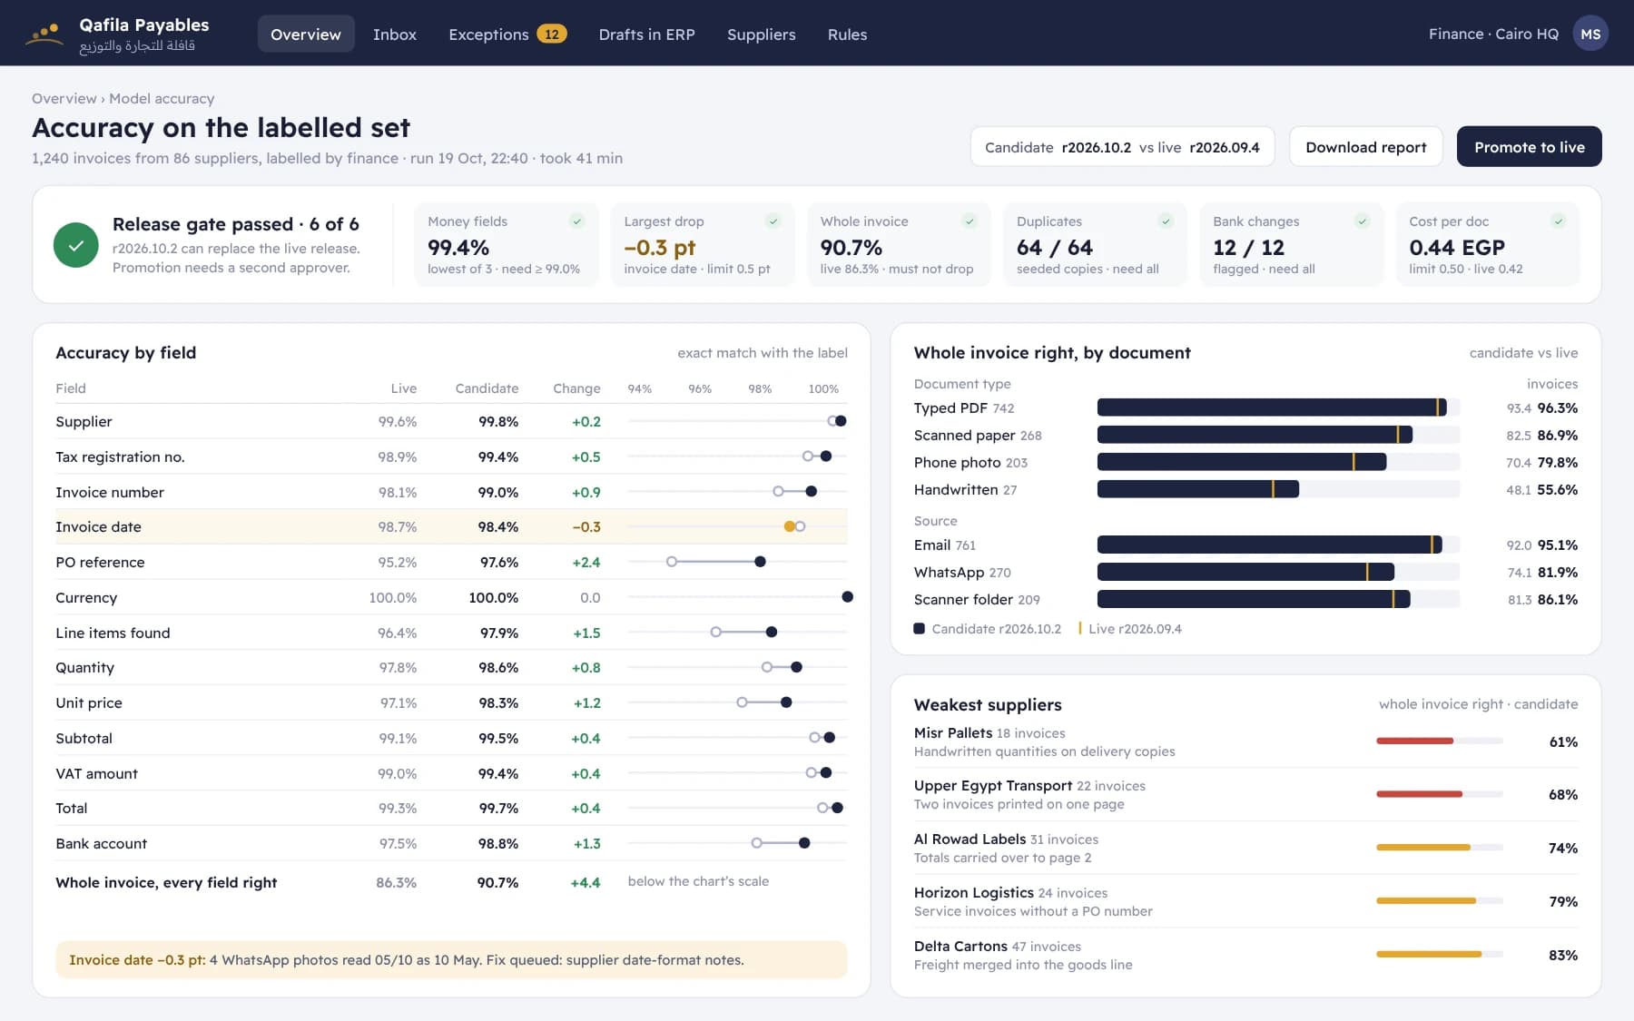
Task: Open Upper Egypt Transport supplier row
Action: tap(1245, 794)
